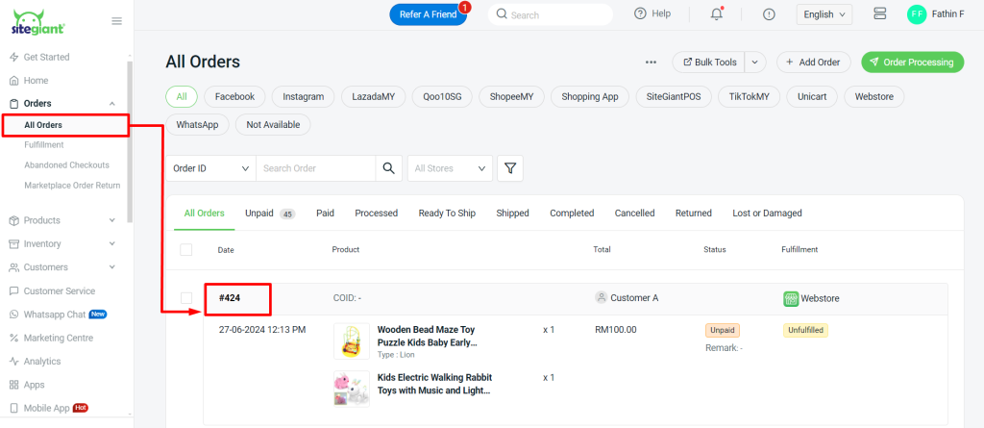The height and width of the screenshot is (428, 984).
Task: Click the hamburger menu icon in sidebar
Action: click(x=116, y=20)
